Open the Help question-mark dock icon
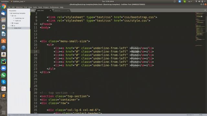This screenshot has height=116, width=207. tap(4, 48)
